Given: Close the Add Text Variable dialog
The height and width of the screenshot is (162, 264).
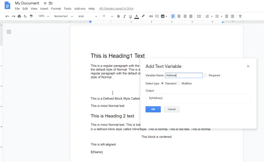Looking at the screenshot, I should coord(248,66).
